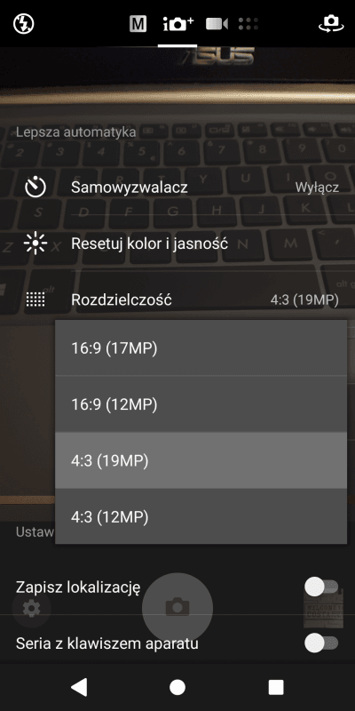The width and height of the screenshot is (355, 711).
Task: Tap the self-timer clock icon
Action: click(35, 188)
